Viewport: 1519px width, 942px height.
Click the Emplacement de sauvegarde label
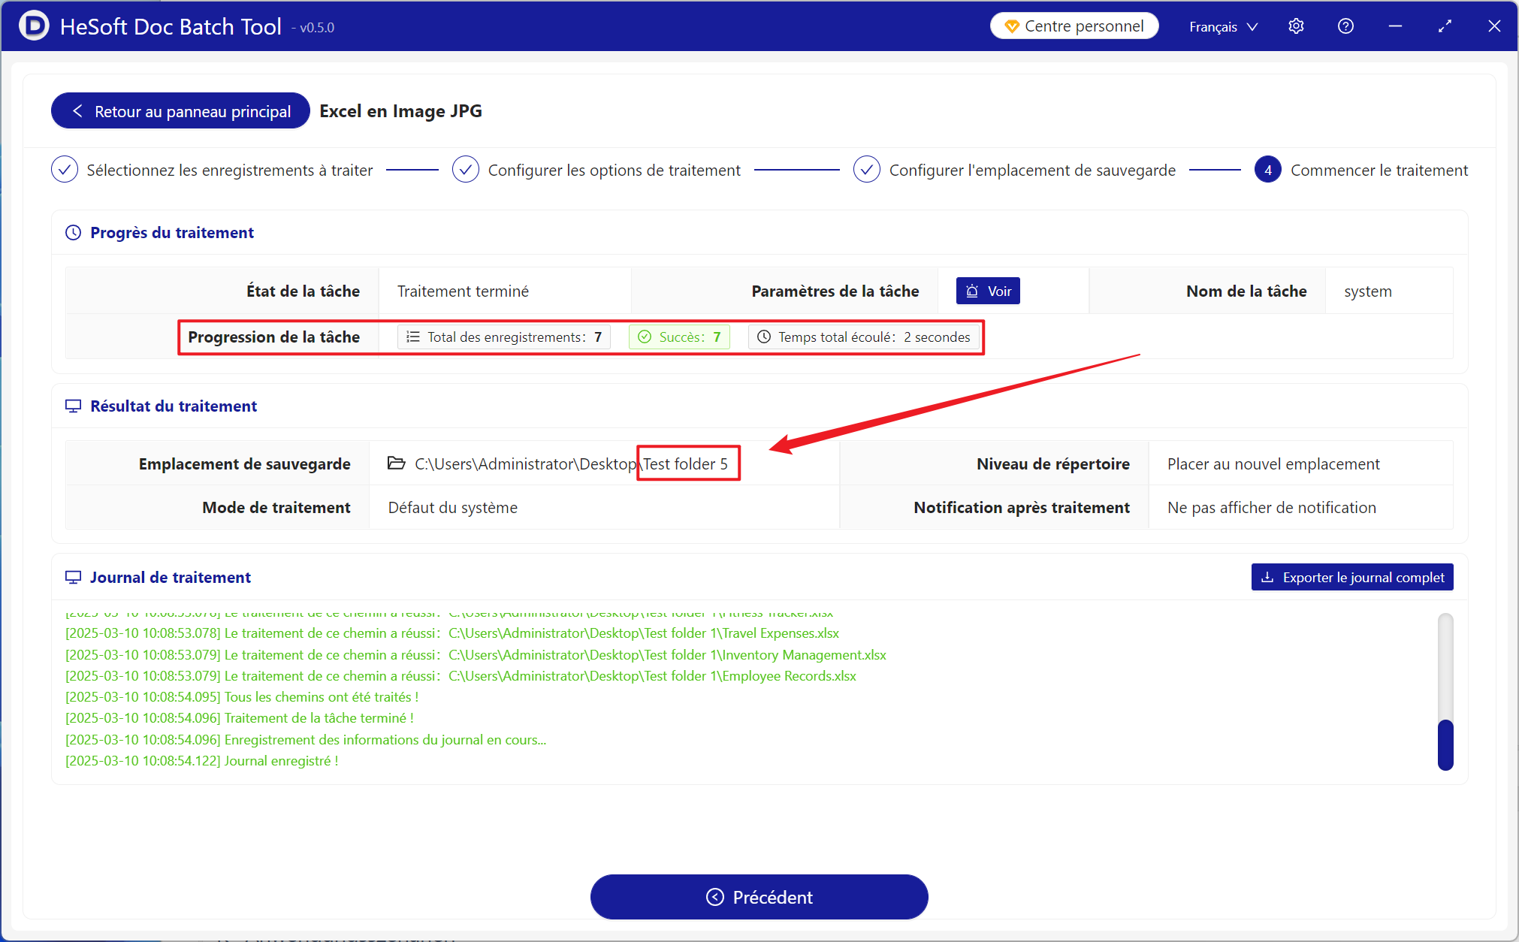click(244, 464)
